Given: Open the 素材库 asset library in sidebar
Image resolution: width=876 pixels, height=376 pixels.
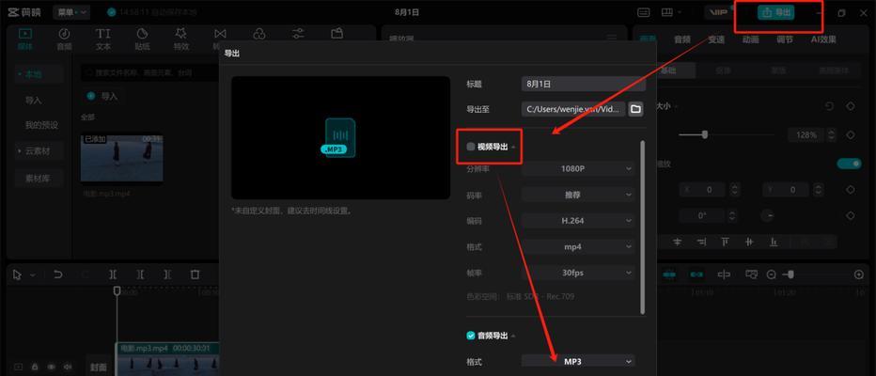Looking at the screenshot, I should (x=38, y=179).
